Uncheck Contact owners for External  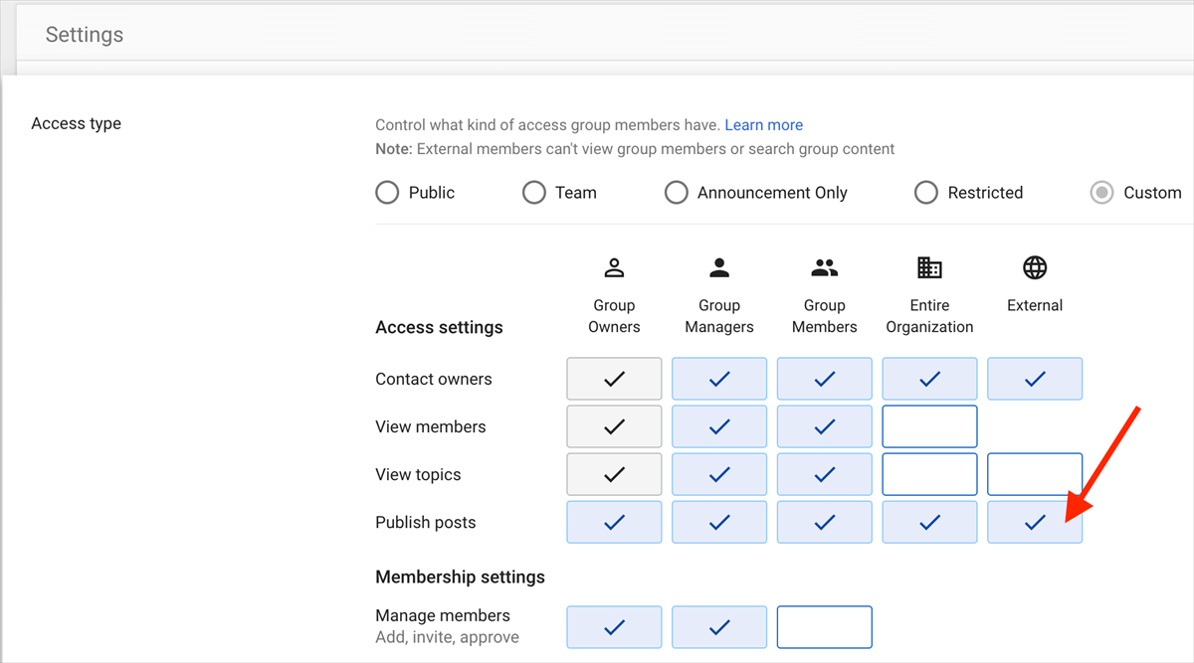pos(1035,379)
